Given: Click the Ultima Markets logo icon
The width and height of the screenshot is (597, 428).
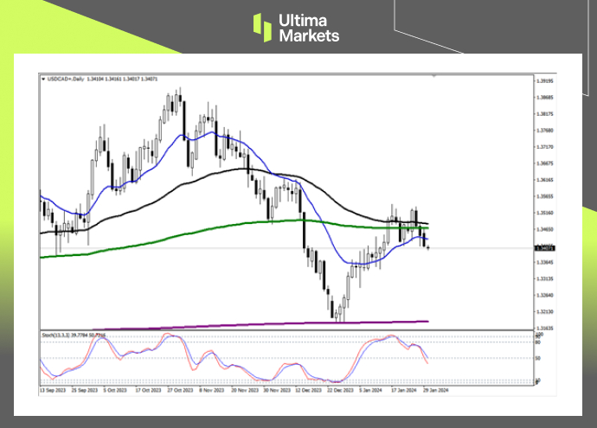Looking at the screenshot, I should pyautogui.click(x=262, y=26).
